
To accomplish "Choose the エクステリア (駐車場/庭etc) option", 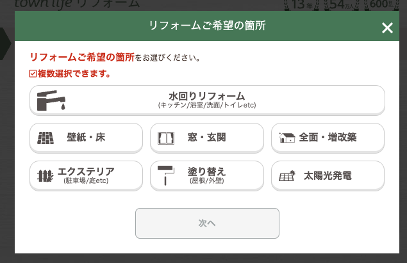I will click(x=86, y=175).
